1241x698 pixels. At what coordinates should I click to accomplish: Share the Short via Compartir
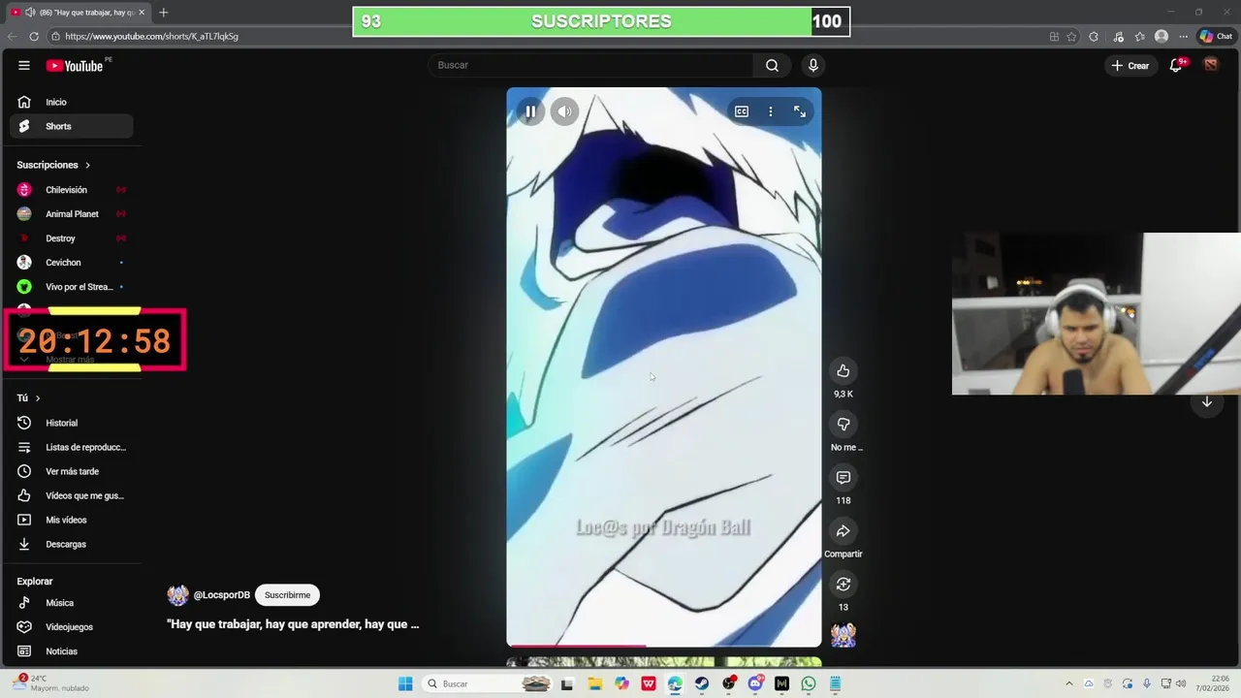[843, 530]
